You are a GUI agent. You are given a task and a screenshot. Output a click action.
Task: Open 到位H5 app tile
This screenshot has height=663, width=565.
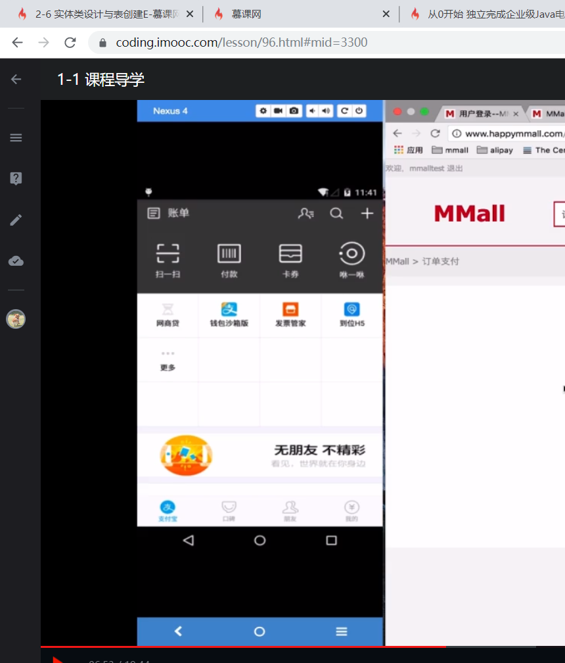click(x=351, y=315)
